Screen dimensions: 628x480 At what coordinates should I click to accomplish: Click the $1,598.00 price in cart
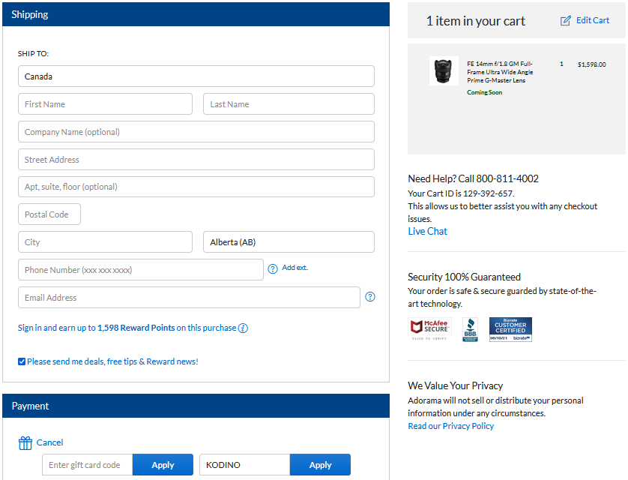click(x=591, y=64)
